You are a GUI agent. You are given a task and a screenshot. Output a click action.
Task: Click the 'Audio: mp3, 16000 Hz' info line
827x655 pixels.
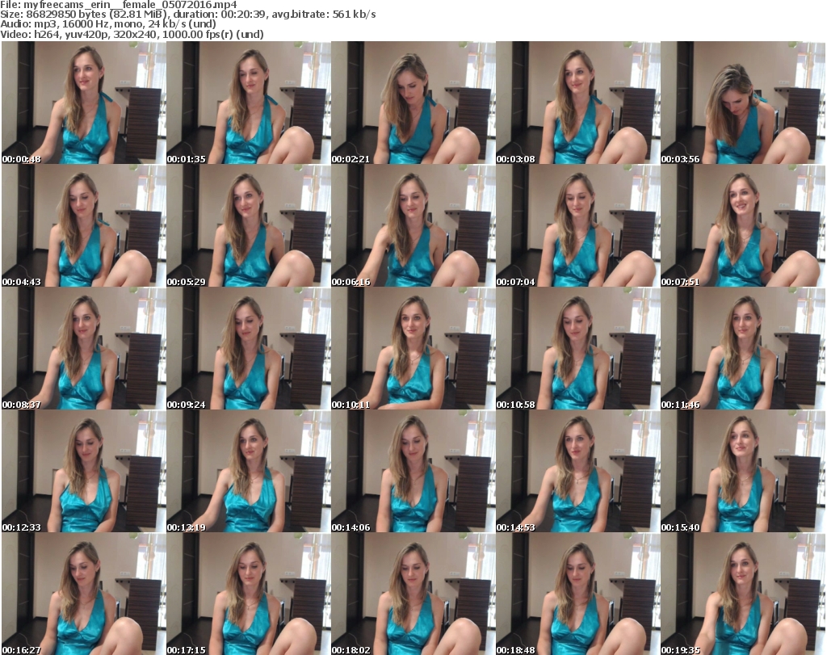coord(107,24)
